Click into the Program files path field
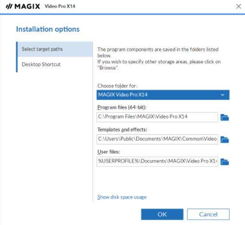The image size is (245, 225). coord(157,117)
